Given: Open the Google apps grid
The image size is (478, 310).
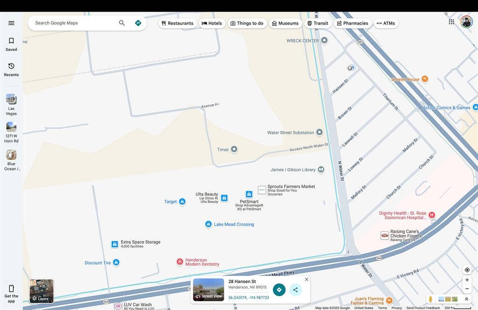Looking at the screenshot, I should tap(451, 22).
